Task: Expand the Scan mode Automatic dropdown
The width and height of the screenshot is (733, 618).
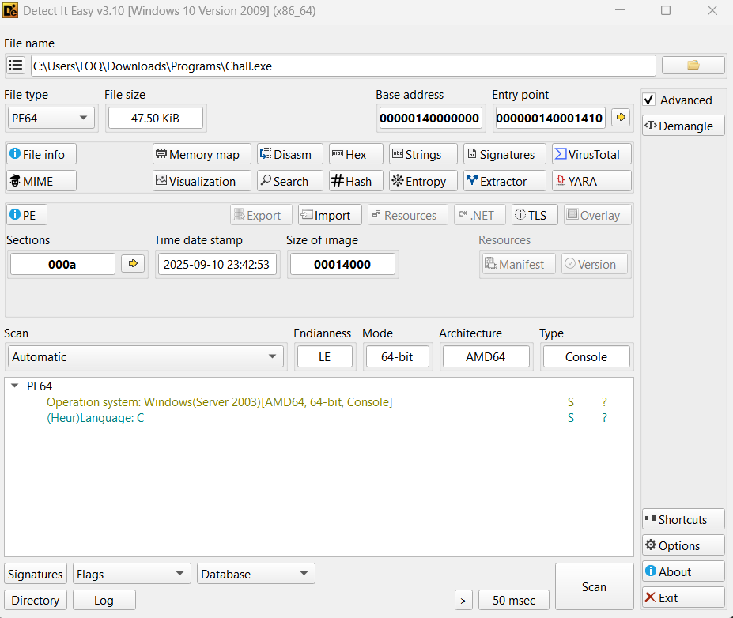Action: [145, 356]
